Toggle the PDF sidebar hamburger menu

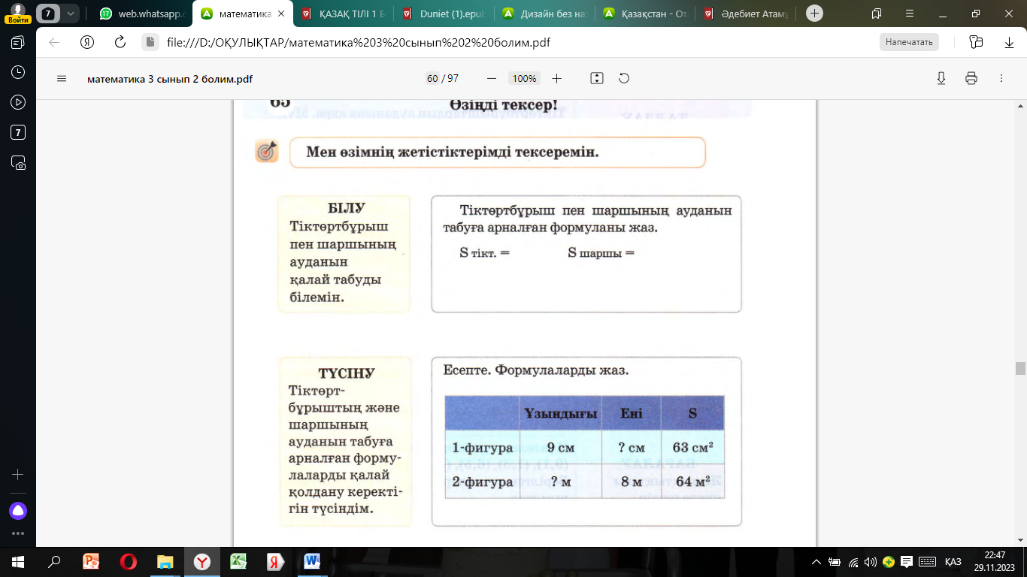(62, 78)
